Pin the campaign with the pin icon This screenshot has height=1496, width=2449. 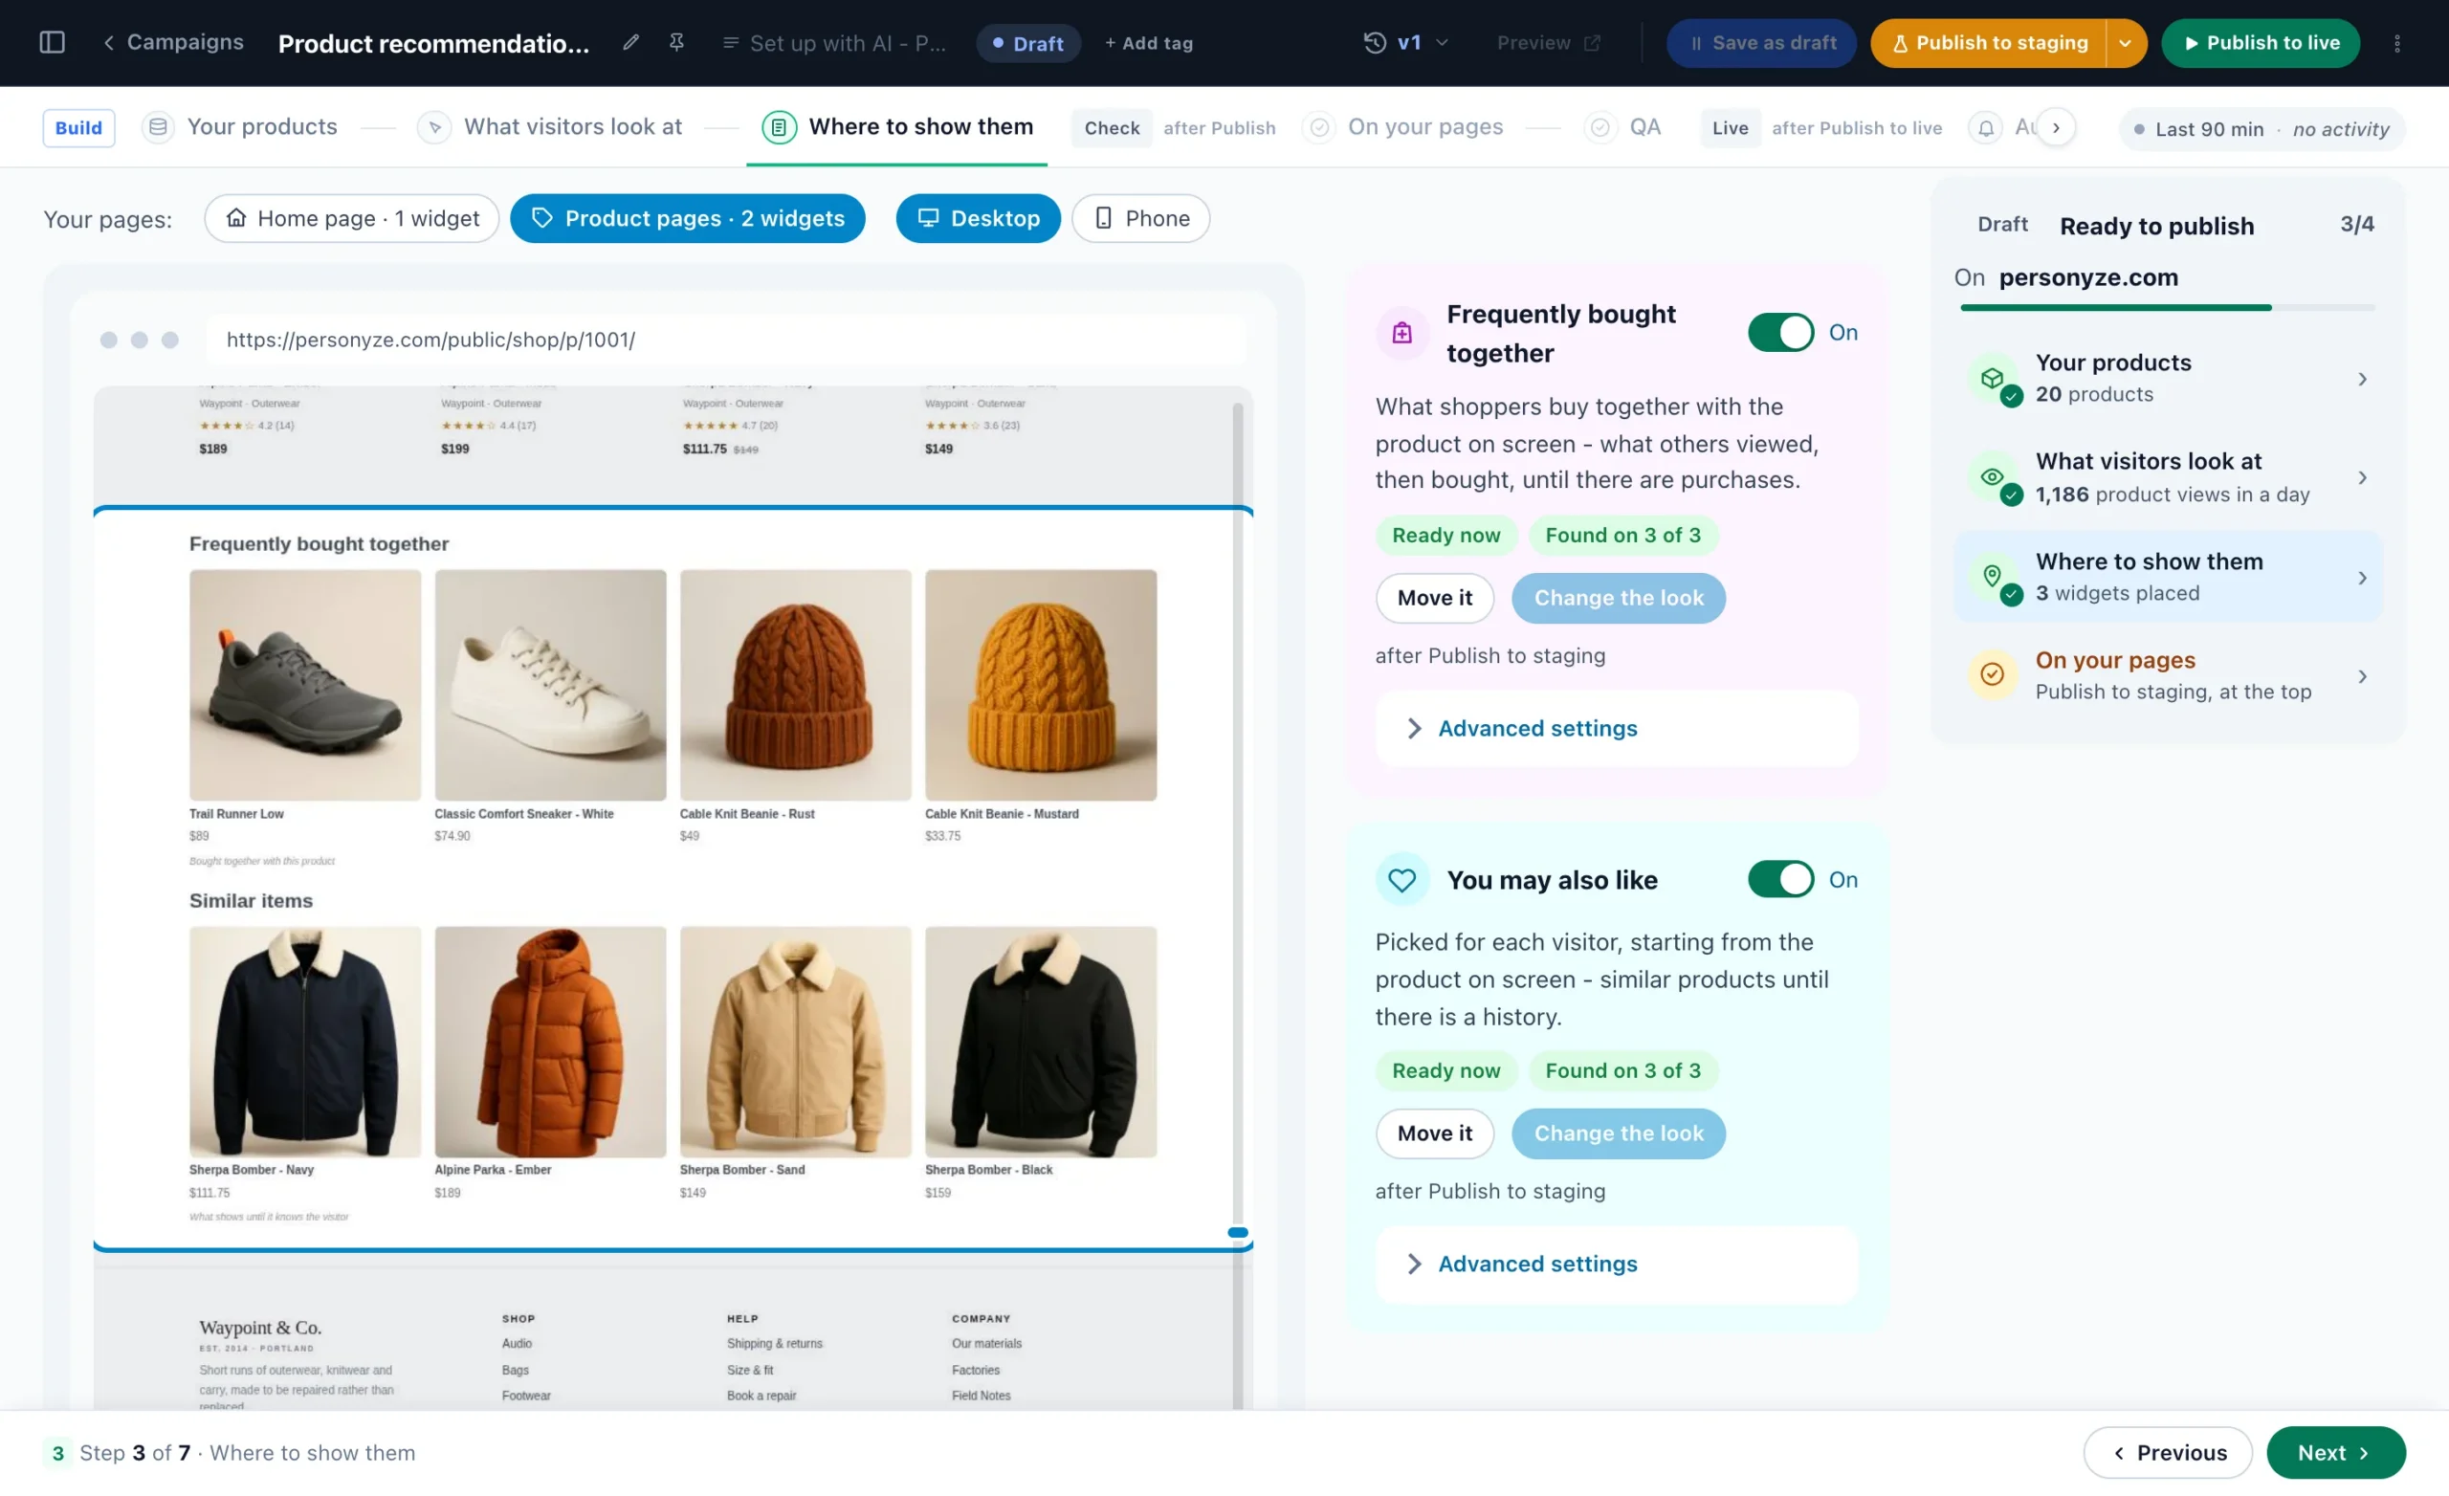pos(677,43)
